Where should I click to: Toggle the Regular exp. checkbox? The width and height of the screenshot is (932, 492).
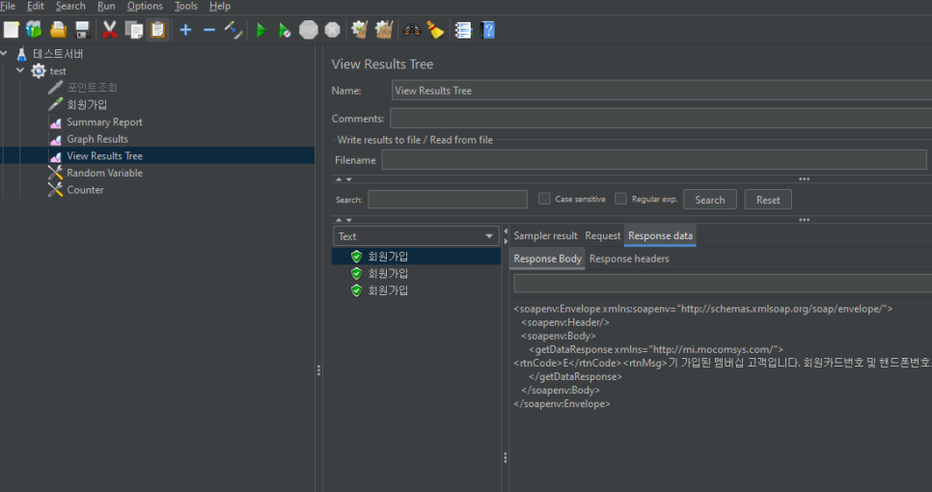pos(620,199)
